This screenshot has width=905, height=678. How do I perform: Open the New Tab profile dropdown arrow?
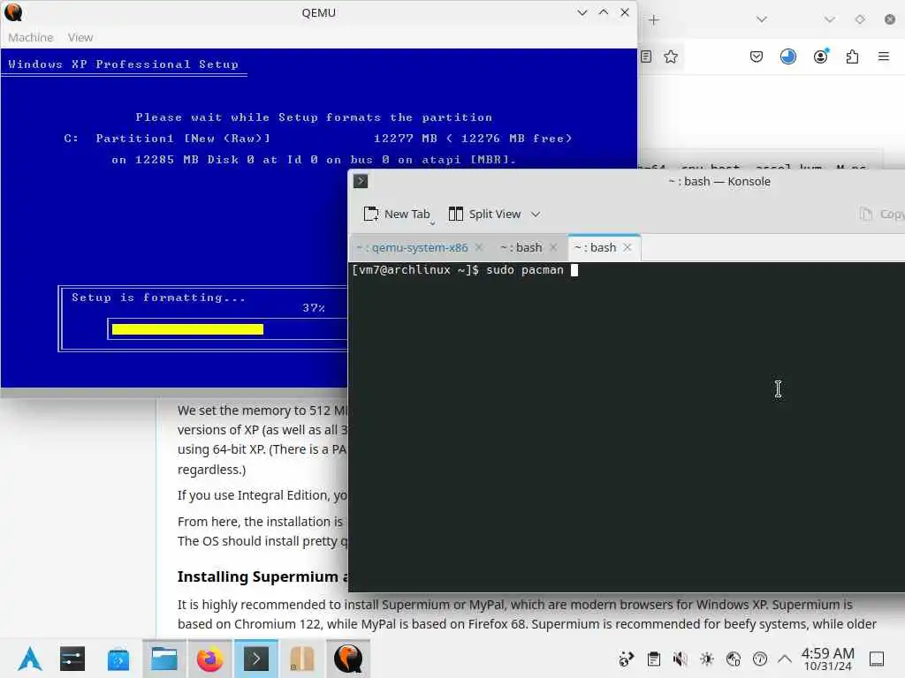tap(432, 222)
